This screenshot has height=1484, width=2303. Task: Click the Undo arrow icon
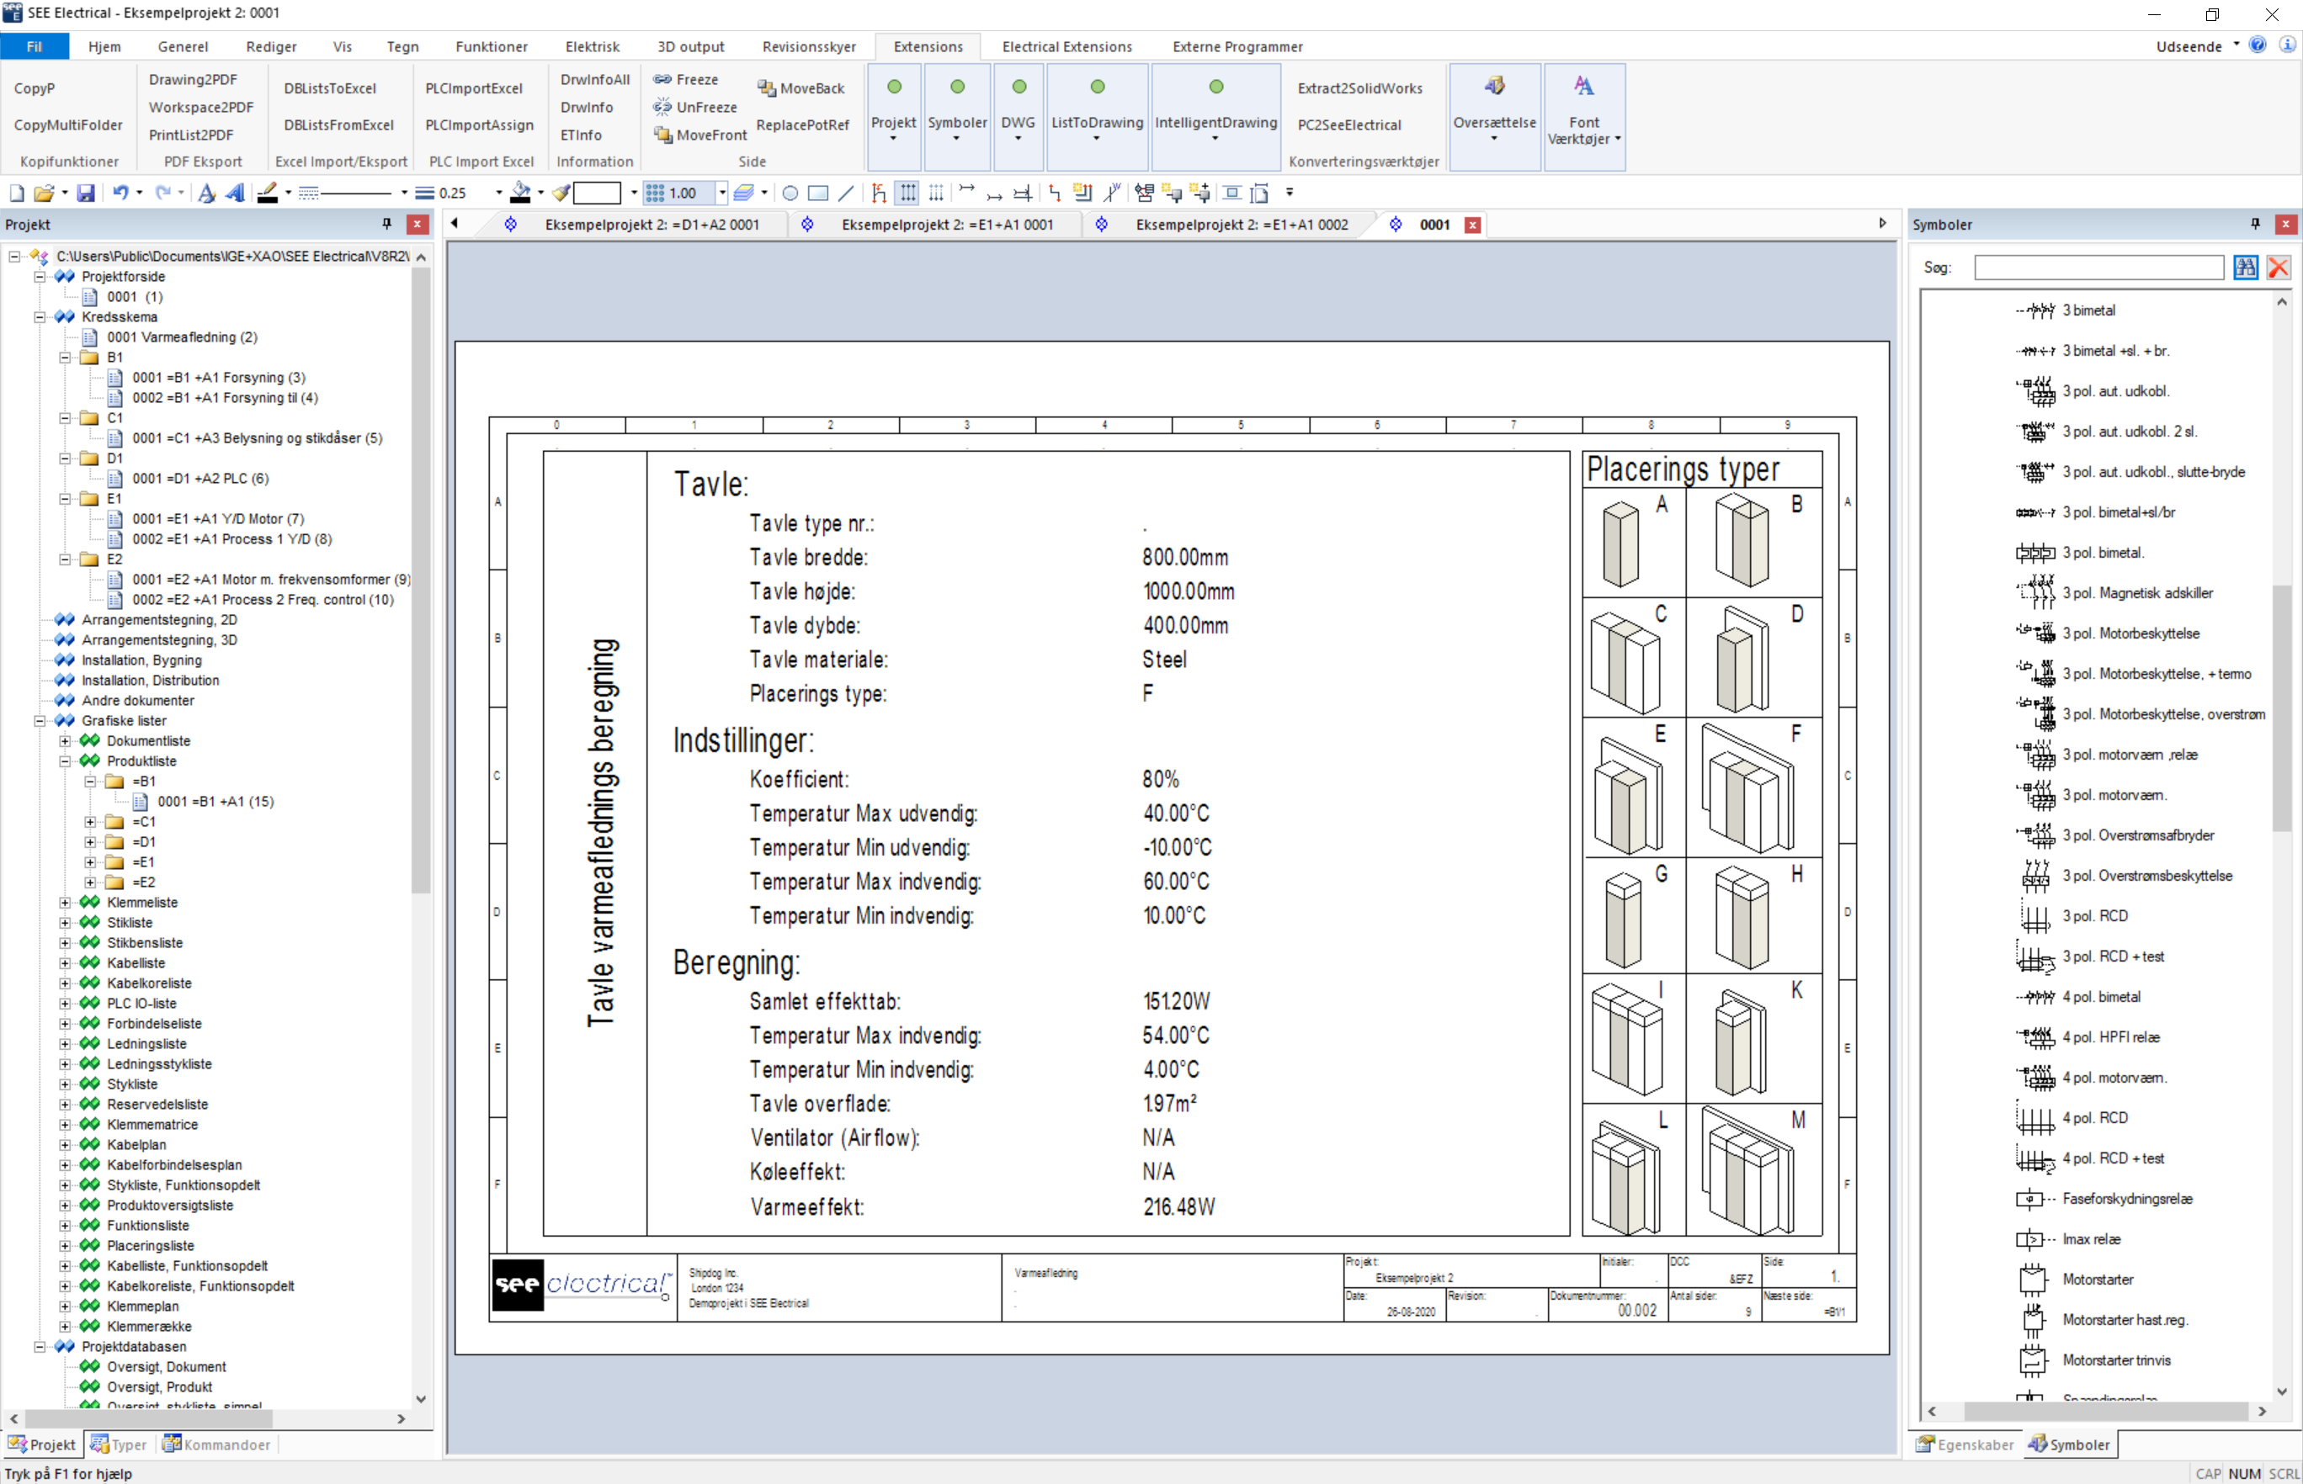[x=120, y=193]
